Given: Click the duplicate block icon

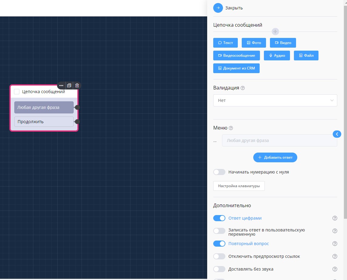Looking at the screenshot, I should coord(69,86).
